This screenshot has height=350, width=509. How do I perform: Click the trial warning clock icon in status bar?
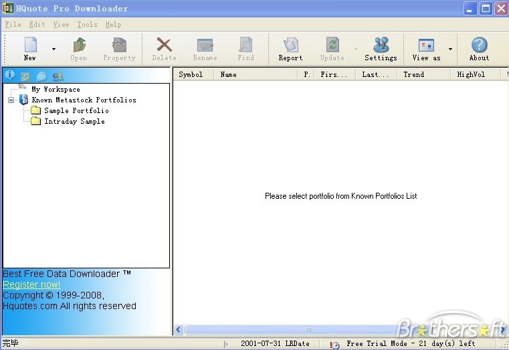click(334, 345)
